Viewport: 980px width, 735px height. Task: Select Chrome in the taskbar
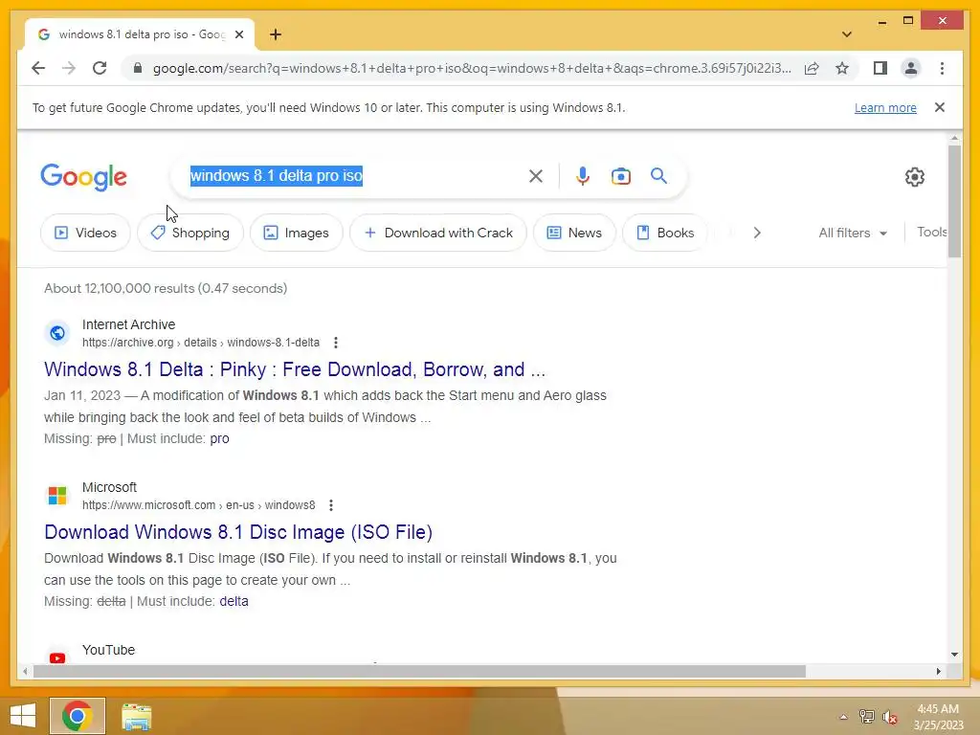pos(77,716)
